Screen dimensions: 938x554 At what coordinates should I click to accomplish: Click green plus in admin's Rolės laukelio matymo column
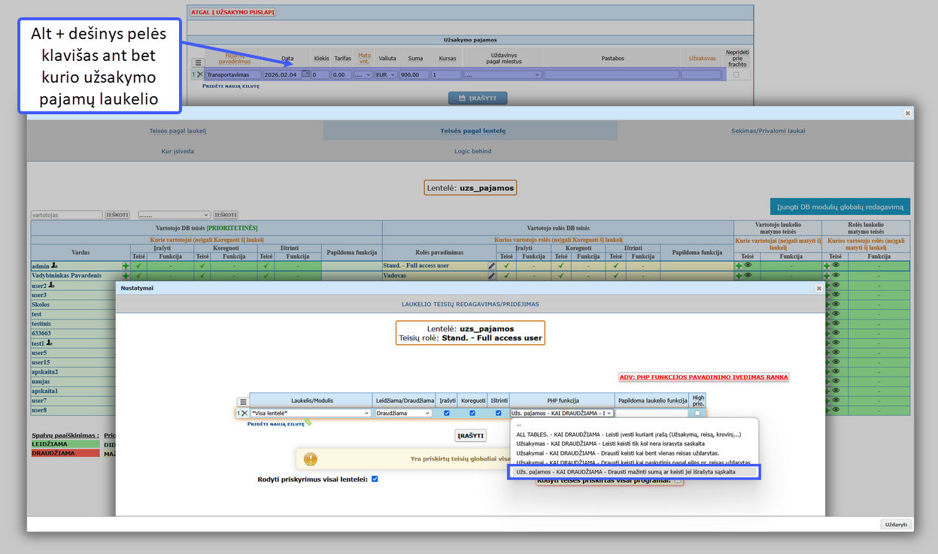point(827,266)
